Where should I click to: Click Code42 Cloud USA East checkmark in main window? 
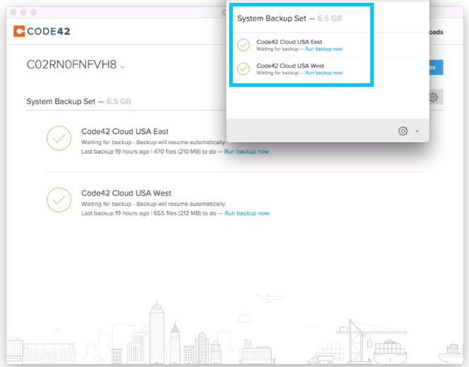tap(59, 138)
